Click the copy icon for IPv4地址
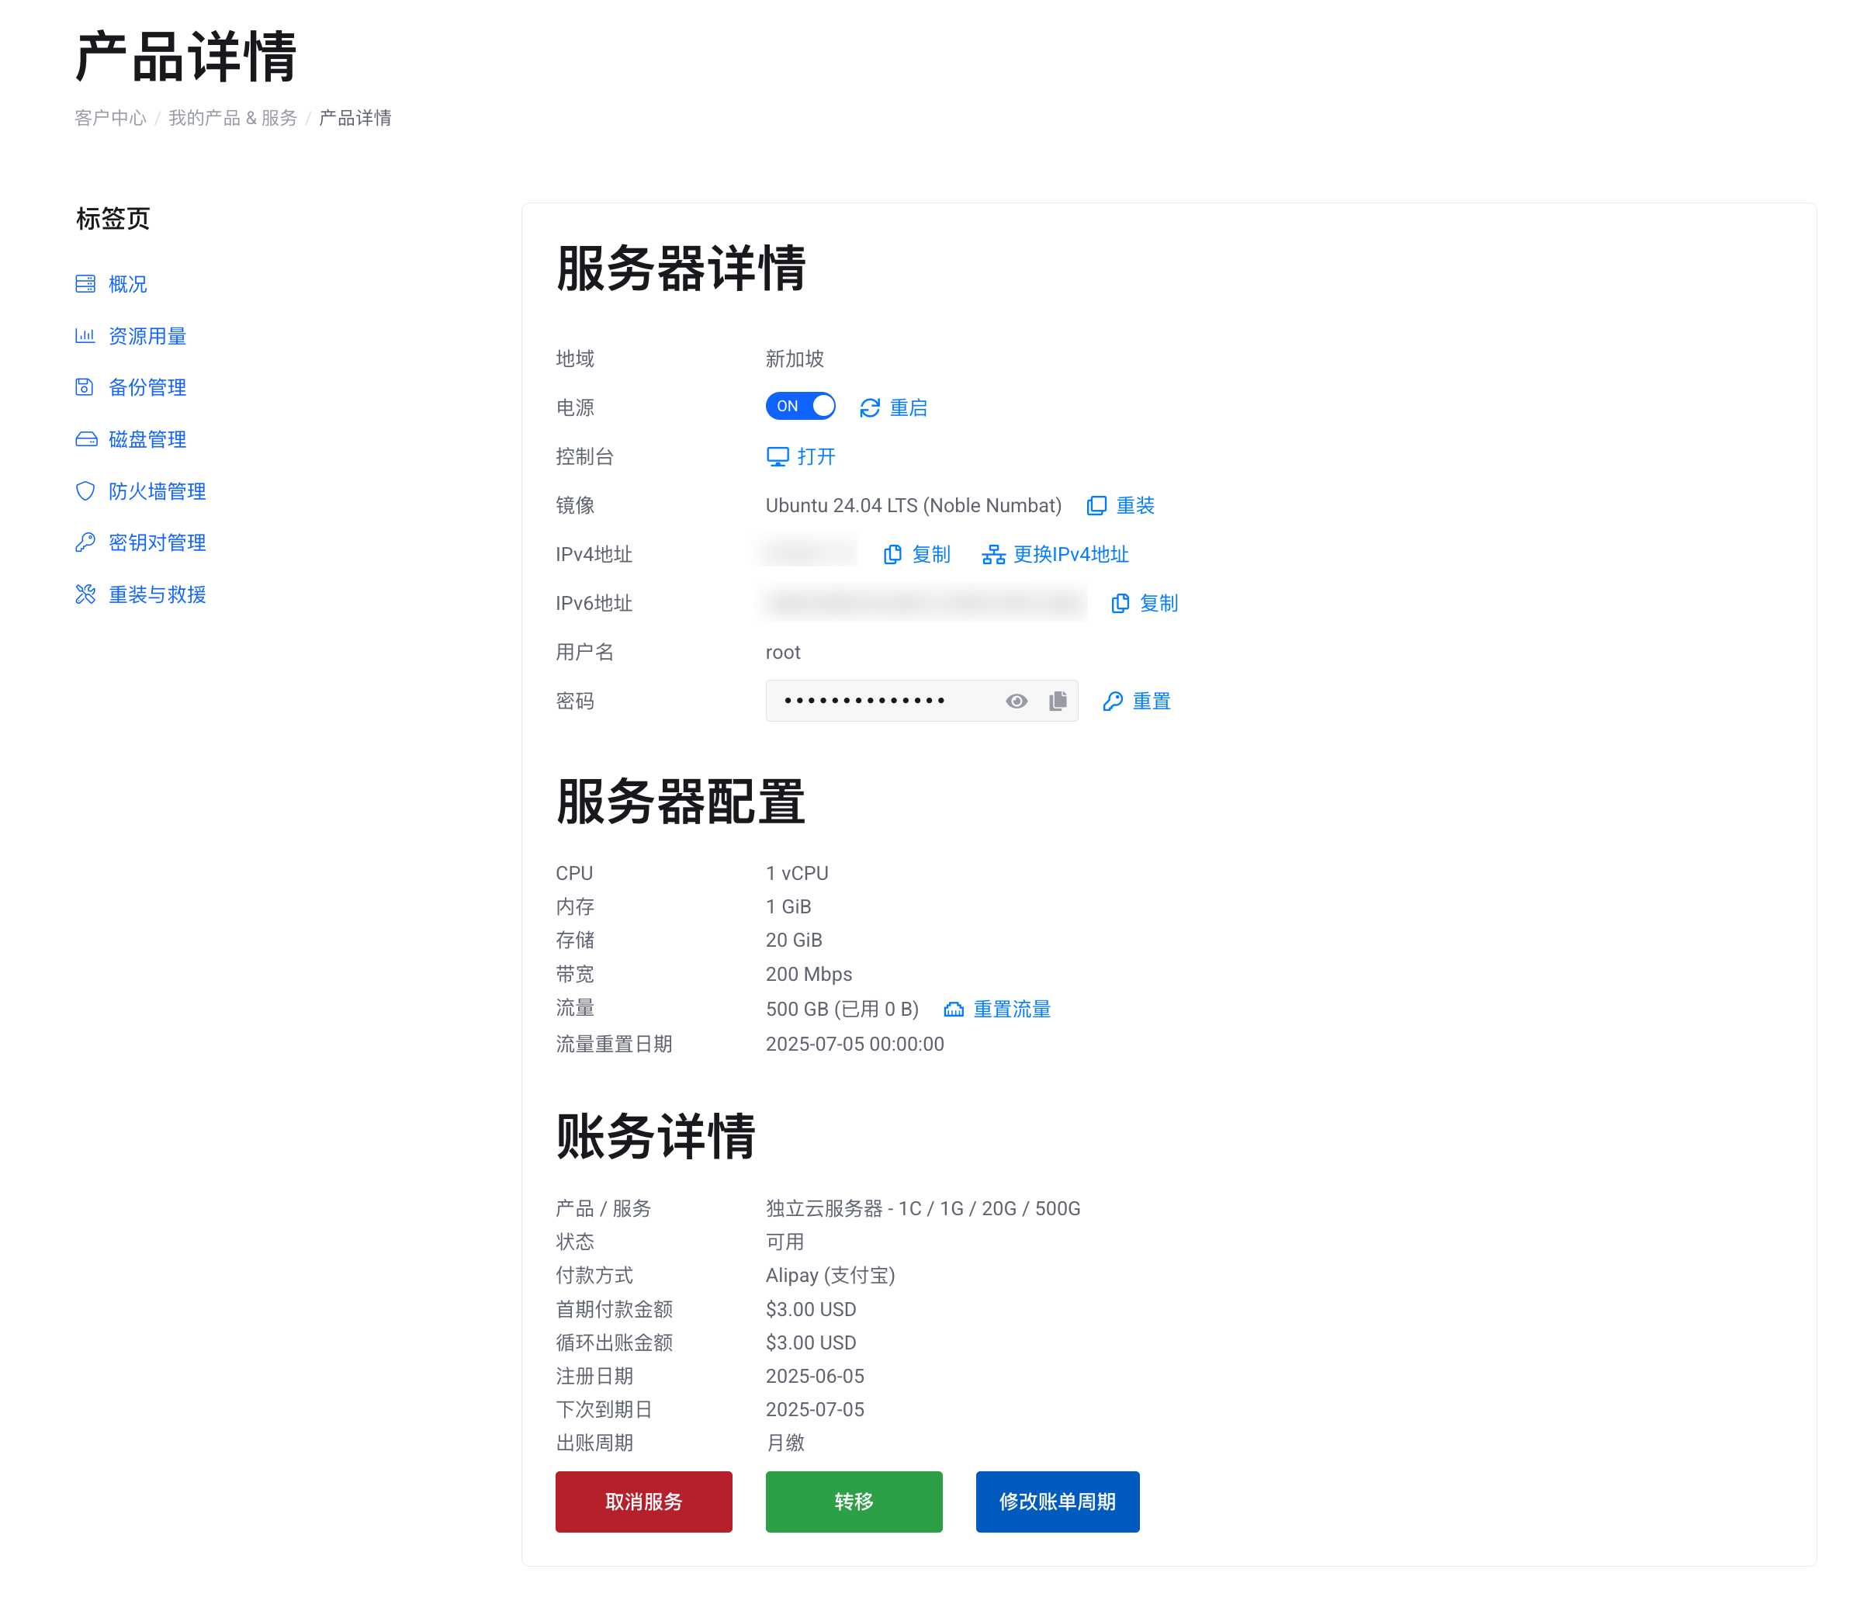 (892, 555)
